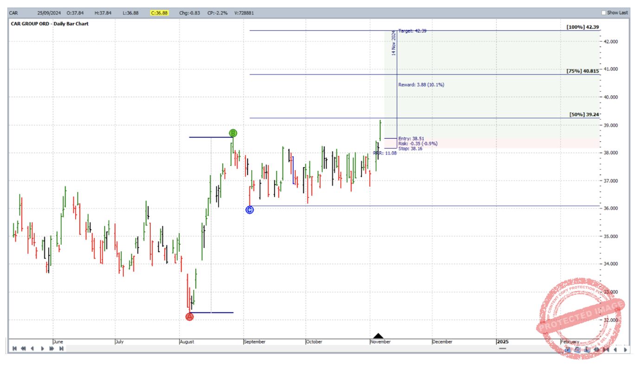
Task: Click the CAR symbol code in header
Action: [x=13, y=13]
